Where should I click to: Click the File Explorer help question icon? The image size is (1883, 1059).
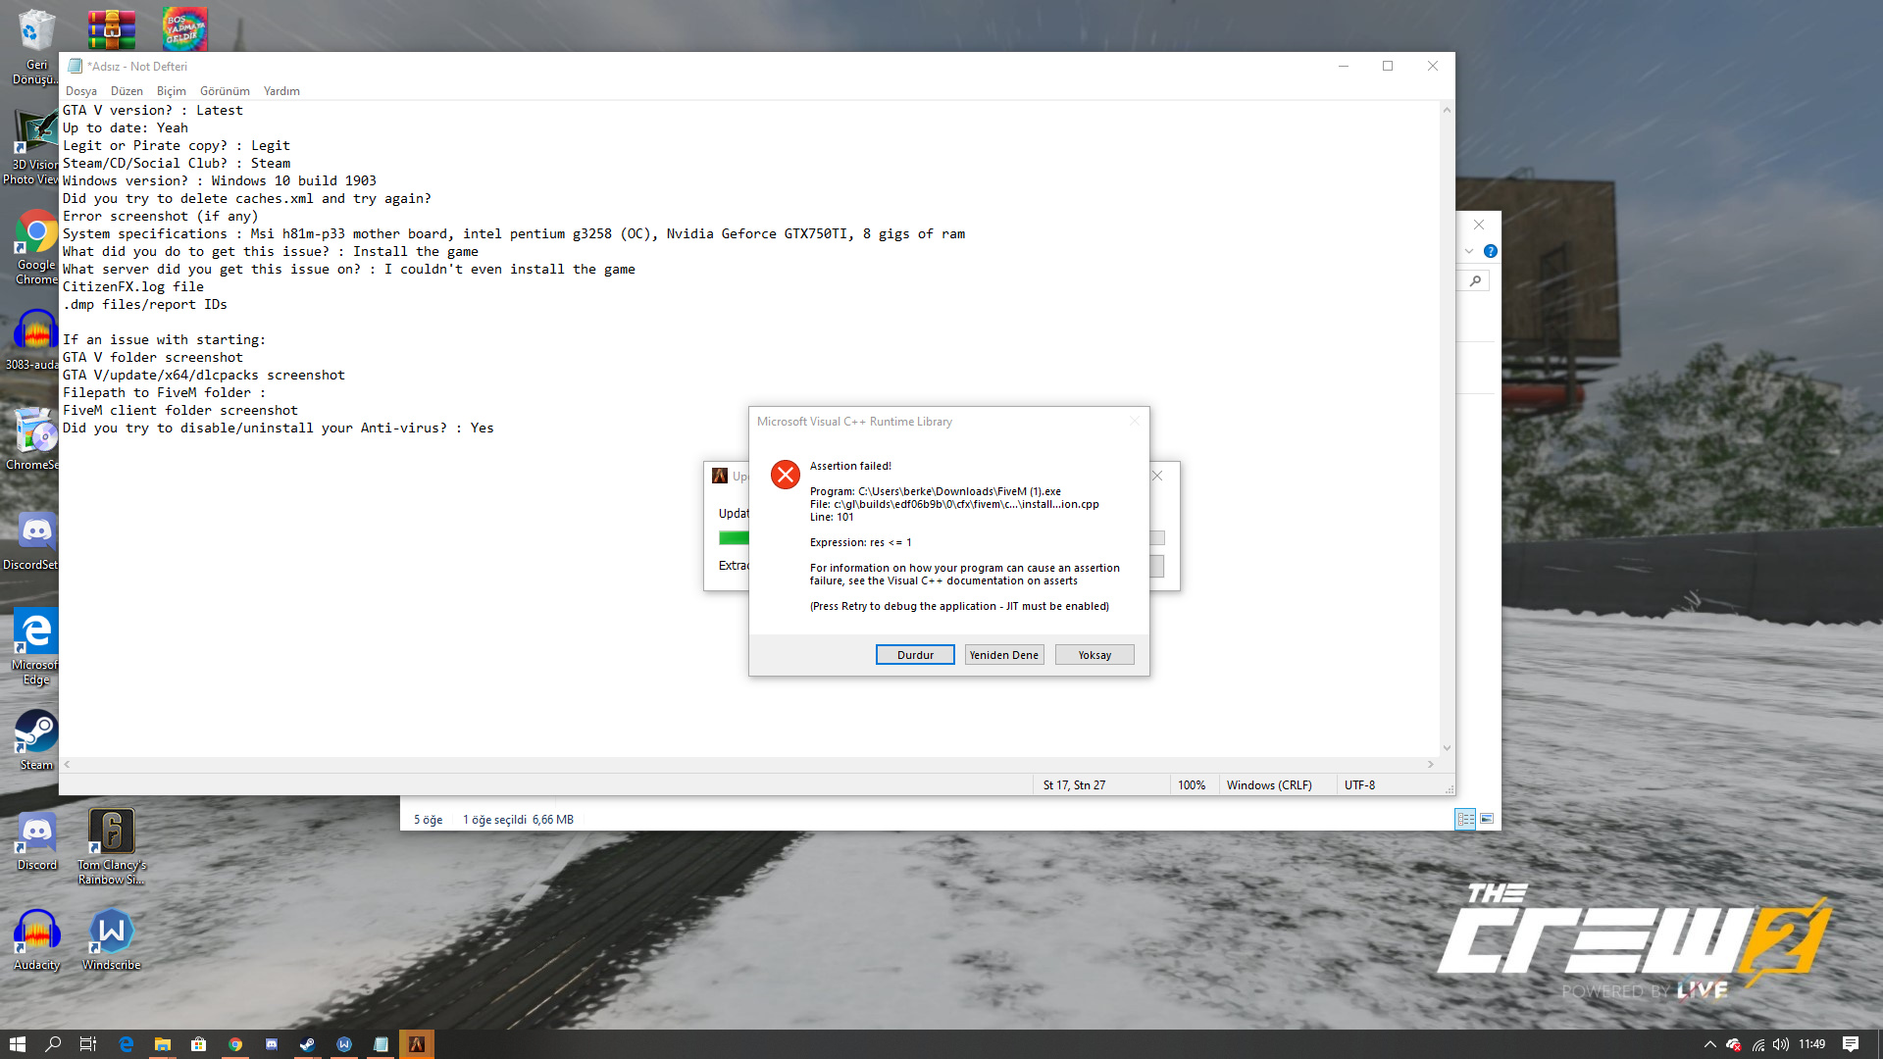click(x=1491, y=251)
